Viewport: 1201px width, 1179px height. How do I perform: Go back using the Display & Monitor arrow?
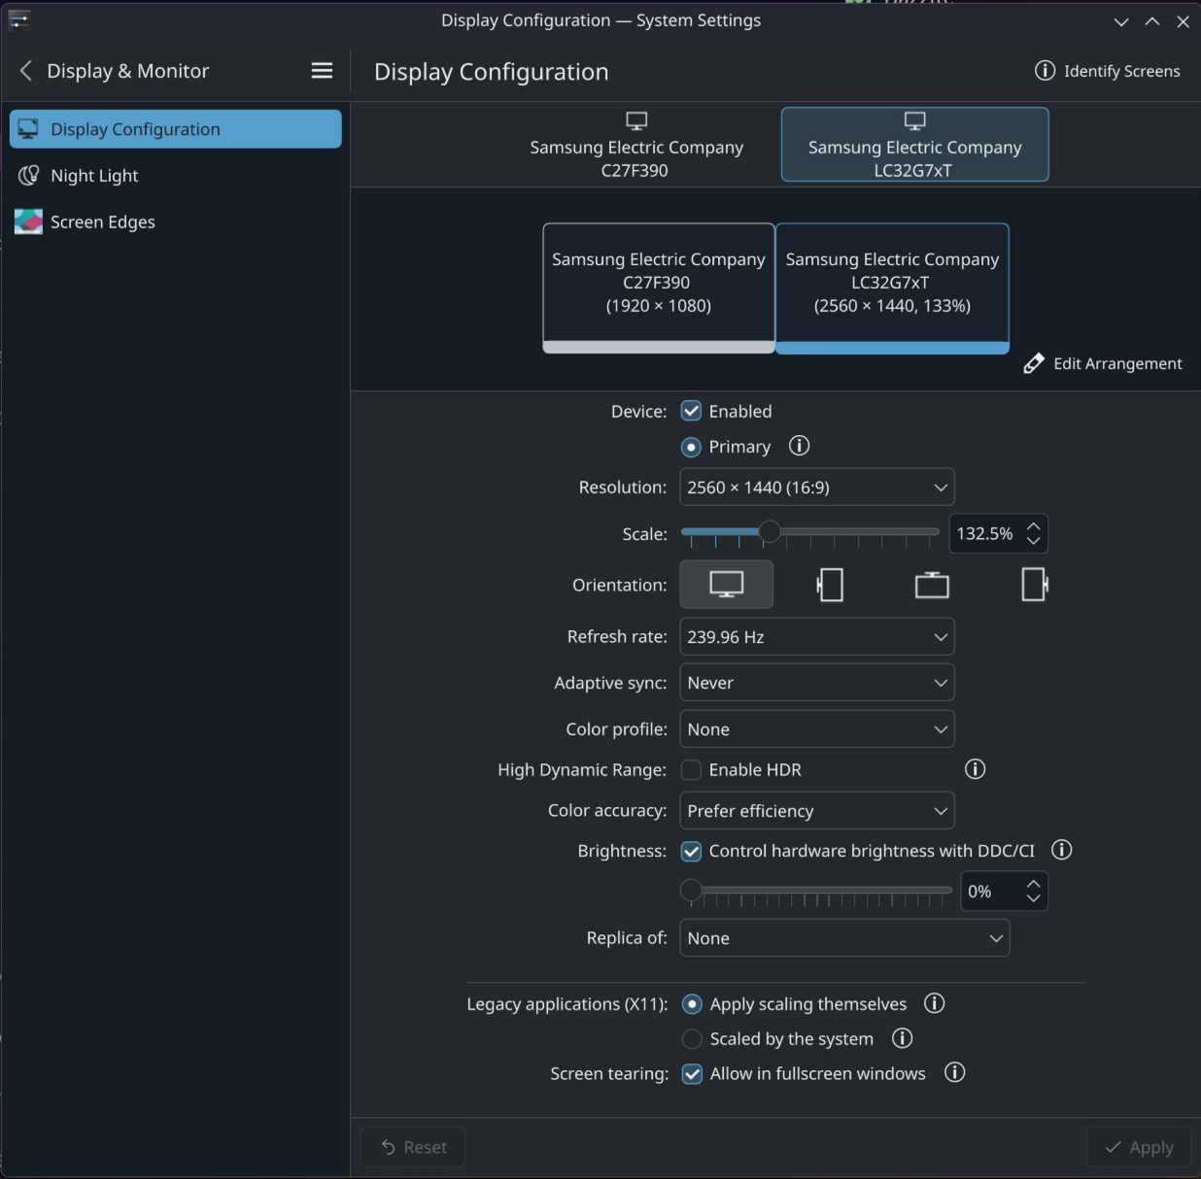pyautogui.click(x=26, y=71)
